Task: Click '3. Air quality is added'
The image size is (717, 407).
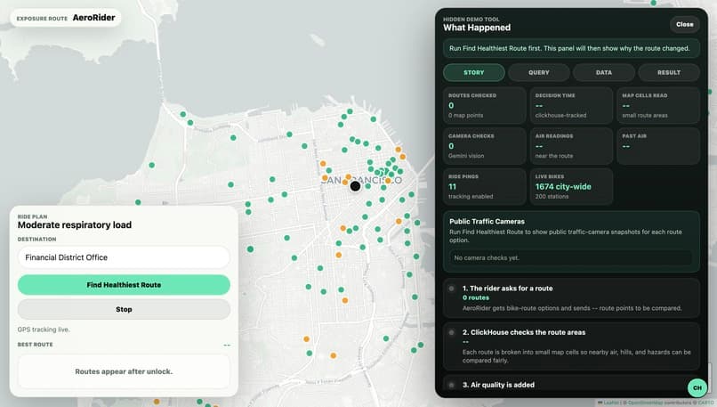Action: 498,385
